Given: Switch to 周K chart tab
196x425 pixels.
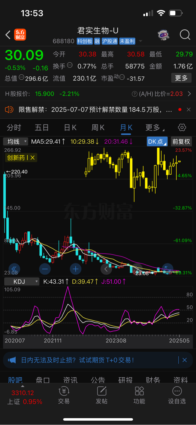Looking at the screenshot, I should pos(98,128).
